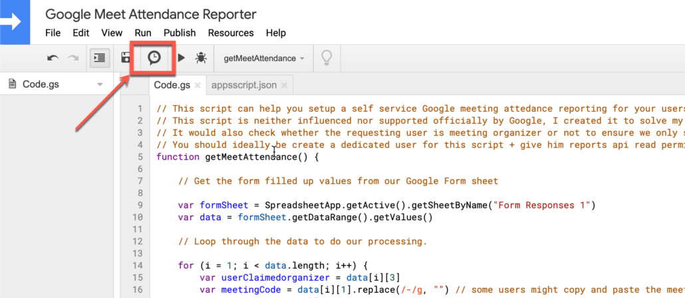Click line number 5 in gutter
The width and height of the screenshot is (685, 298).
[x=140, y=156]
